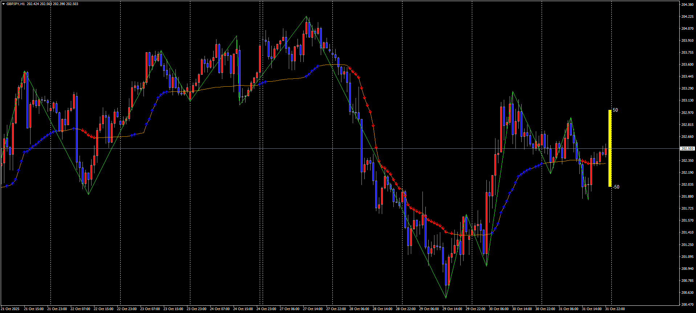Click the current price tag 202.503 on axis

687,149
